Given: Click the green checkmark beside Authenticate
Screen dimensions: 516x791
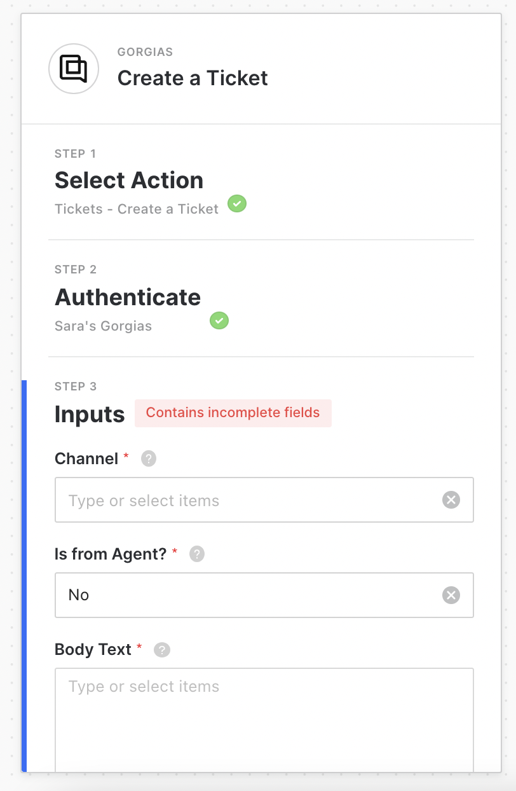Looking at the screenshot, I should 219,320.
